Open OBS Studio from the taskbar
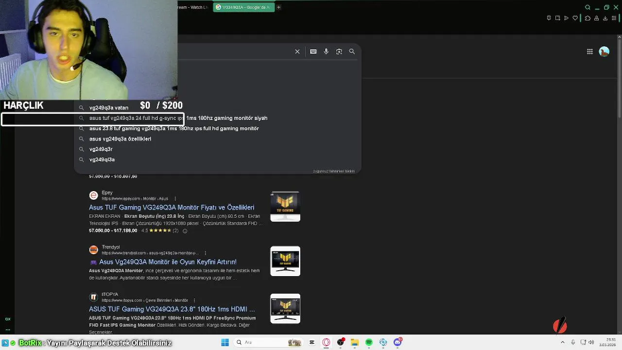622x350 pixels. pos(341,342)
